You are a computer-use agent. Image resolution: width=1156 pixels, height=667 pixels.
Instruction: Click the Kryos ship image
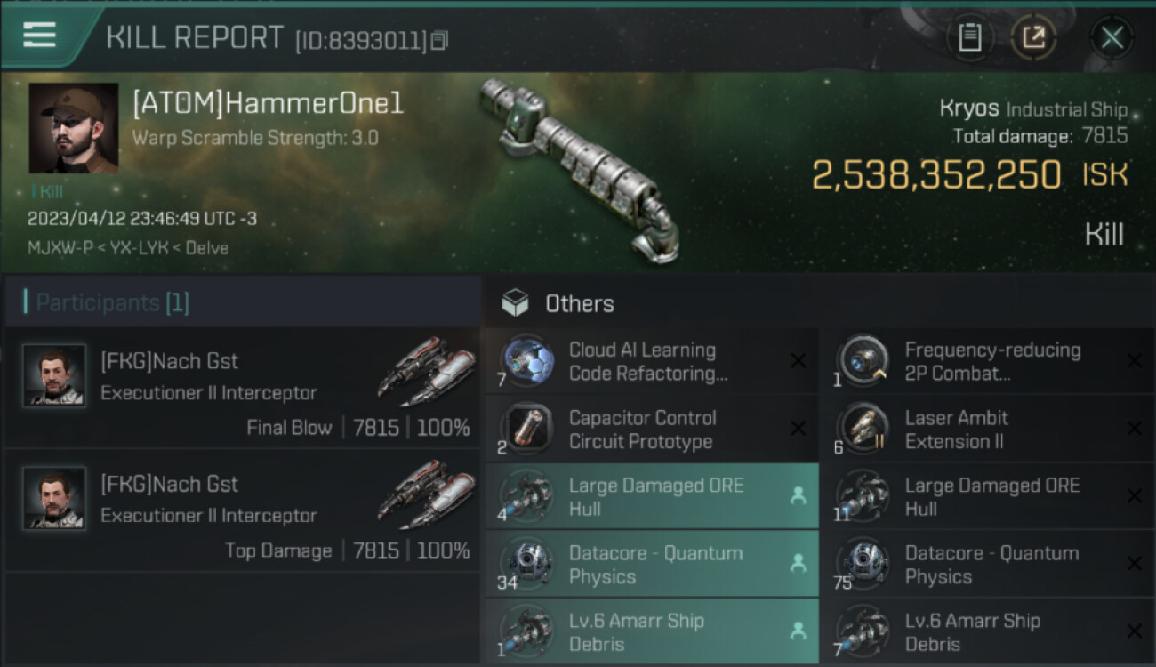click(x=578, y=165)
